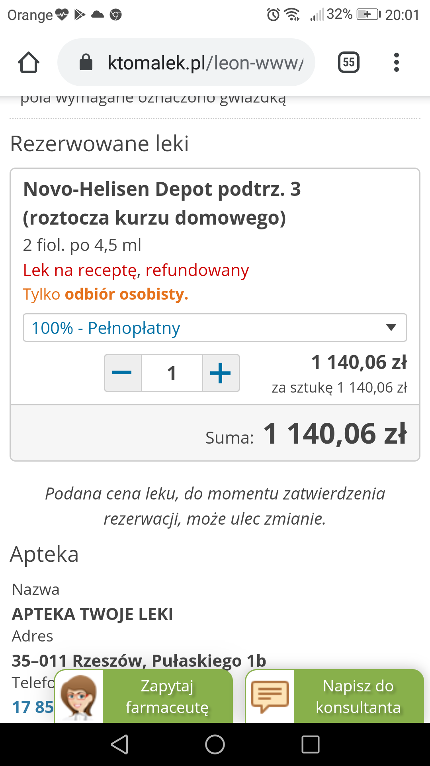Tap the pharmacist avatar picture
The height and width of the screenshot is (766, 430).
[79, 697]
